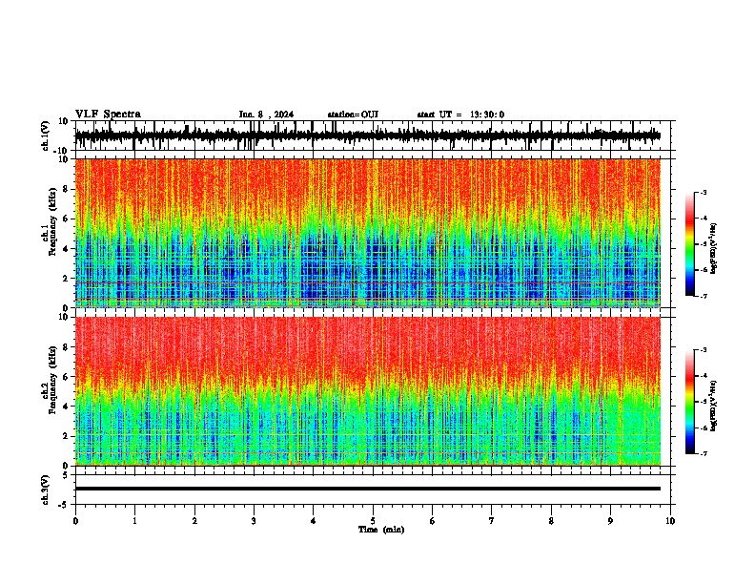This screenshot has height=584, width=755.
Task: Click the "ch.3(V)" axis label
Action: (x=46, y=490)
